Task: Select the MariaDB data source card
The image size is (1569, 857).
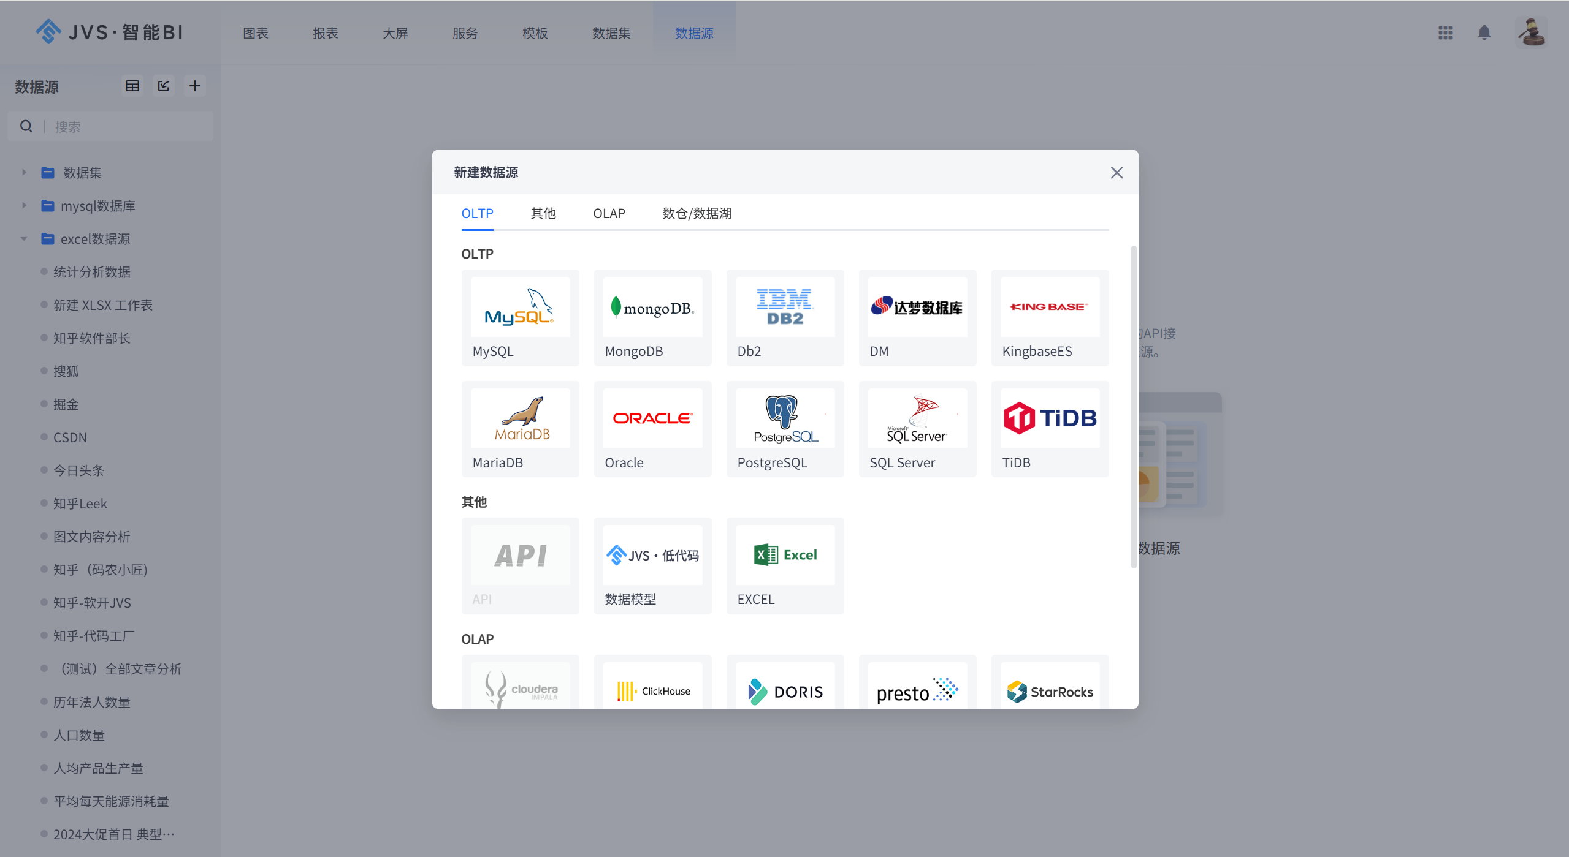Action: [520, 429]
